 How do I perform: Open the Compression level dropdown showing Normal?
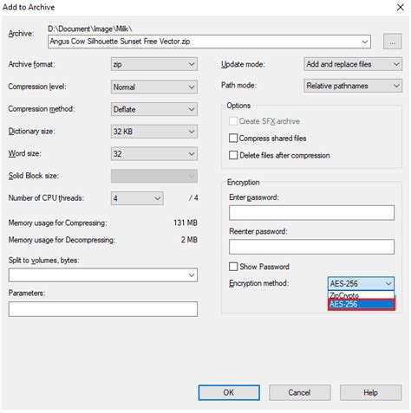tap(154, 87)
